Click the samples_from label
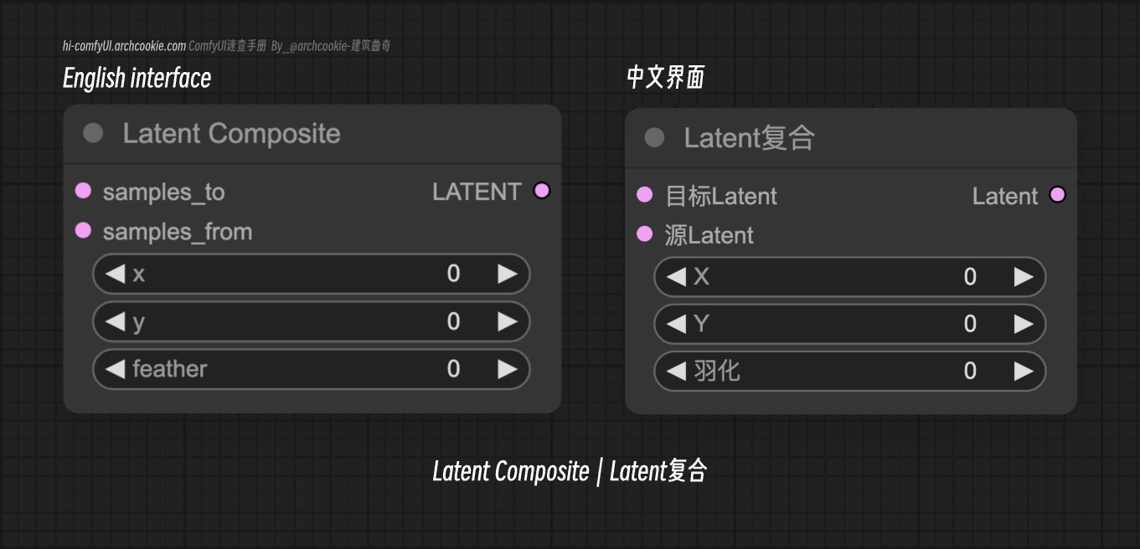 178,232
